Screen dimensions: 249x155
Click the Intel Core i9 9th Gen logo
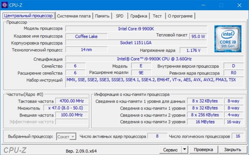coord(228,39)
